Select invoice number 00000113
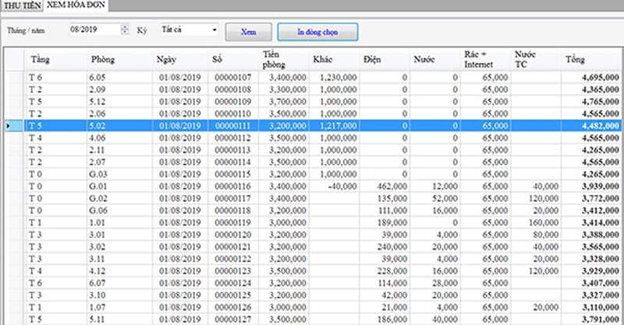This screenshot has height=325, width=624. click(x=233, y=150)
